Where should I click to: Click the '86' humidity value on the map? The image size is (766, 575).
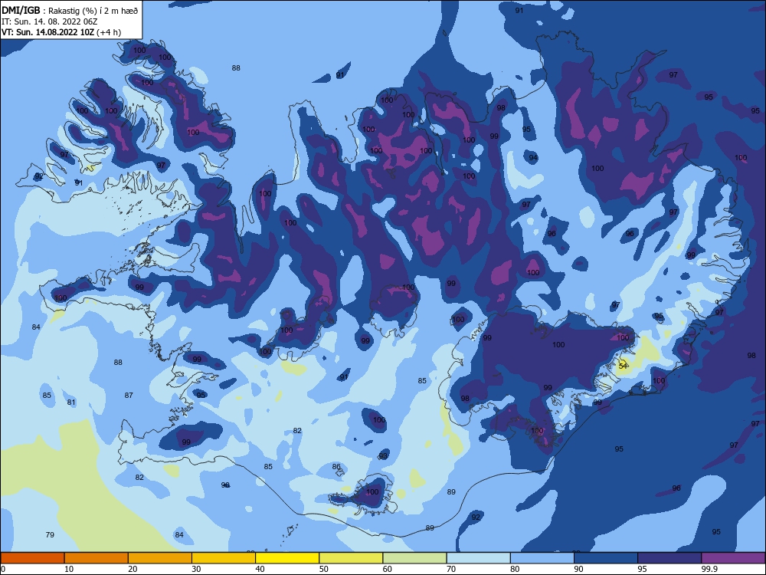point(336,466)
